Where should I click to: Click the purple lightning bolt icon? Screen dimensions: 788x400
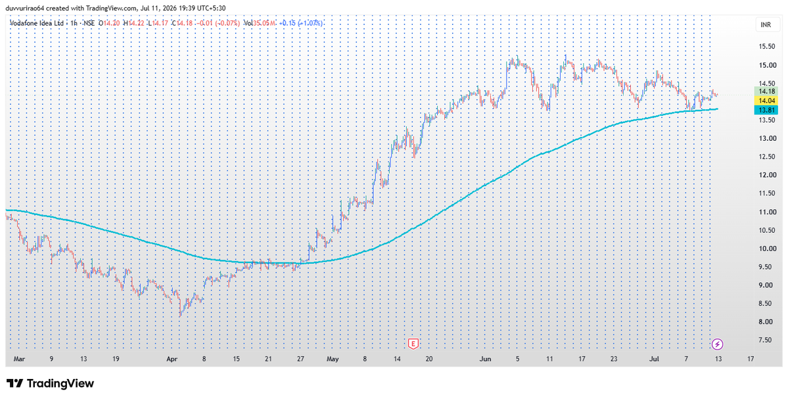(x=718, y=344)
